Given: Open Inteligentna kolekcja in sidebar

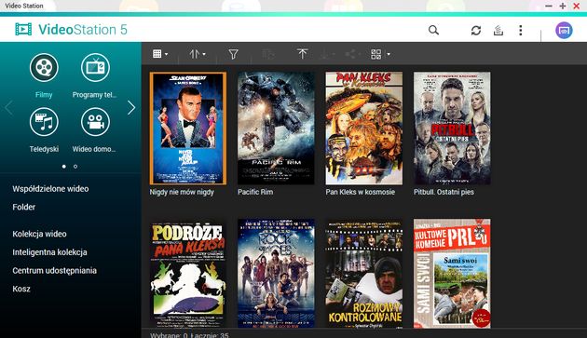Looking at the screenshot, I should pos(49,252).
